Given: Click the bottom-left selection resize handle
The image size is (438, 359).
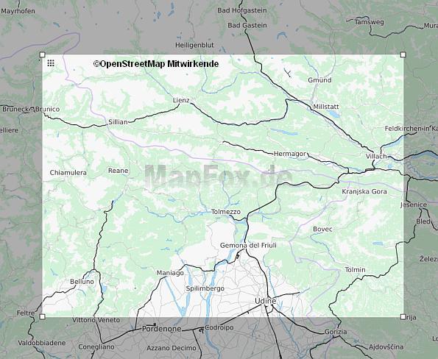Looking at the screenshot, I should 43,316.
